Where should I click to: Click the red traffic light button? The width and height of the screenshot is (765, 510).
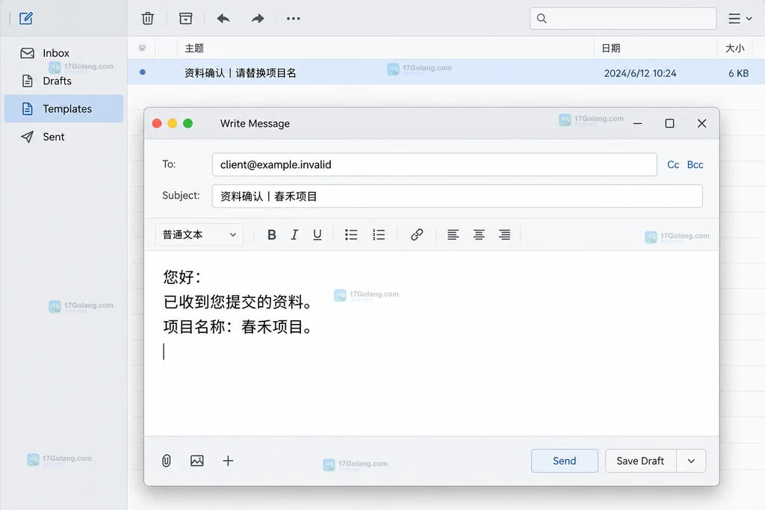pyautogui.click(x=157, y=123)
